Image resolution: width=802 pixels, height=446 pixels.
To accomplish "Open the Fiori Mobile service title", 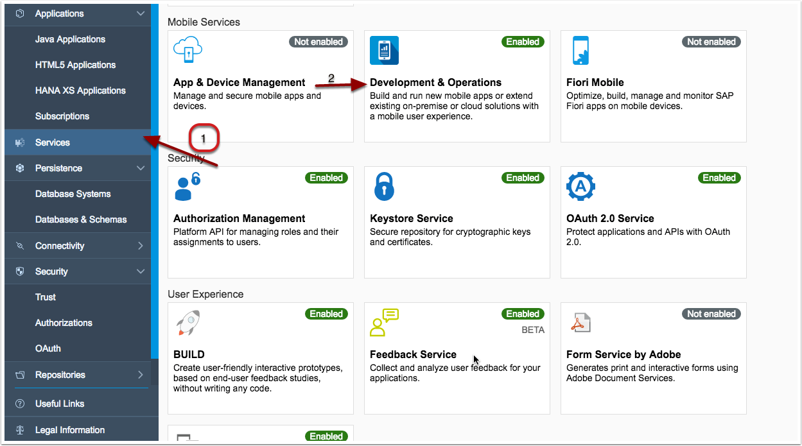I will 595,82.
